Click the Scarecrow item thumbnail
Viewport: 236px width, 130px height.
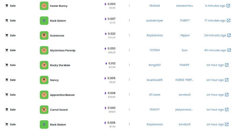pos(44,35)
